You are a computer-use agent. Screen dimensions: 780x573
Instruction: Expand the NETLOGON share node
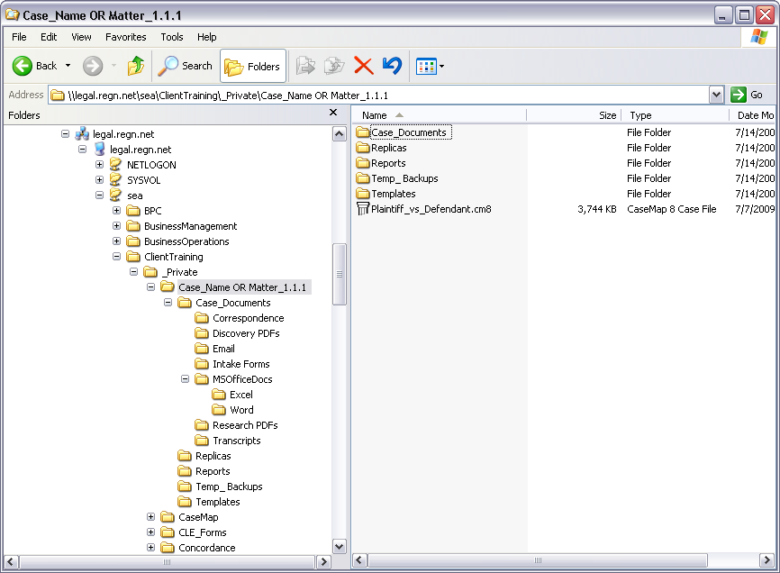100,165
